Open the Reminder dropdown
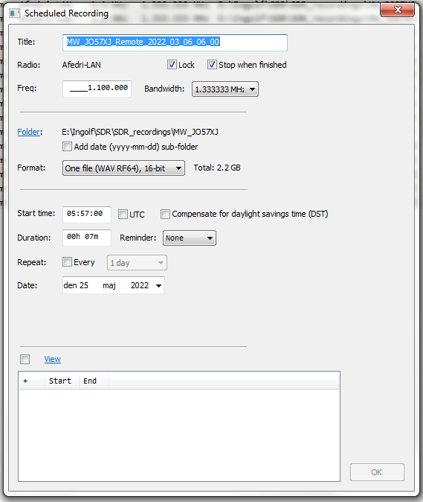 point(190,238)
